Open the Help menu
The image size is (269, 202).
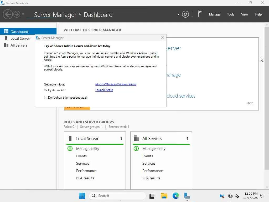(x=258, y=14)
